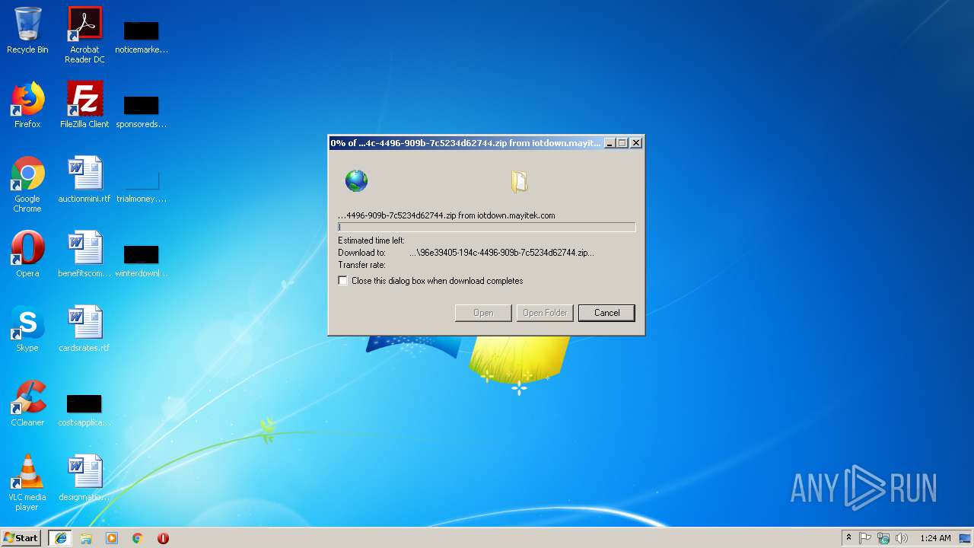This screenshot has width=974, height=548.
Task: Open Google Chrome desktop shortcut
Action: point(27,184)
